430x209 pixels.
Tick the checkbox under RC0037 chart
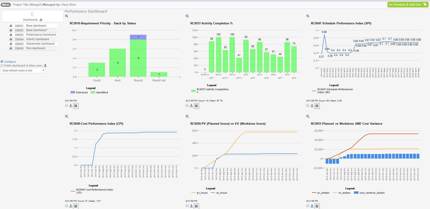(187, 106)
